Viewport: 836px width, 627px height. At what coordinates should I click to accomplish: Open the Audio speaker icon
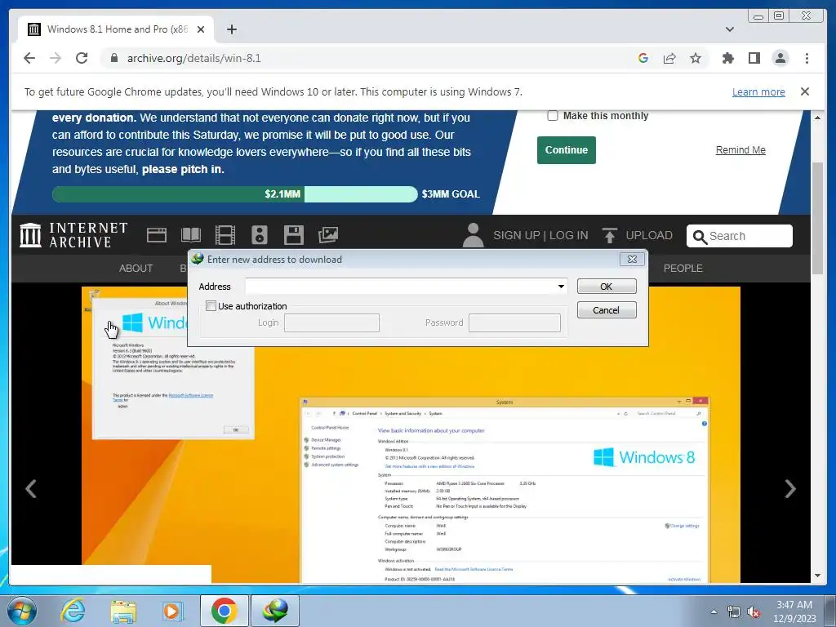pos(259,235)
